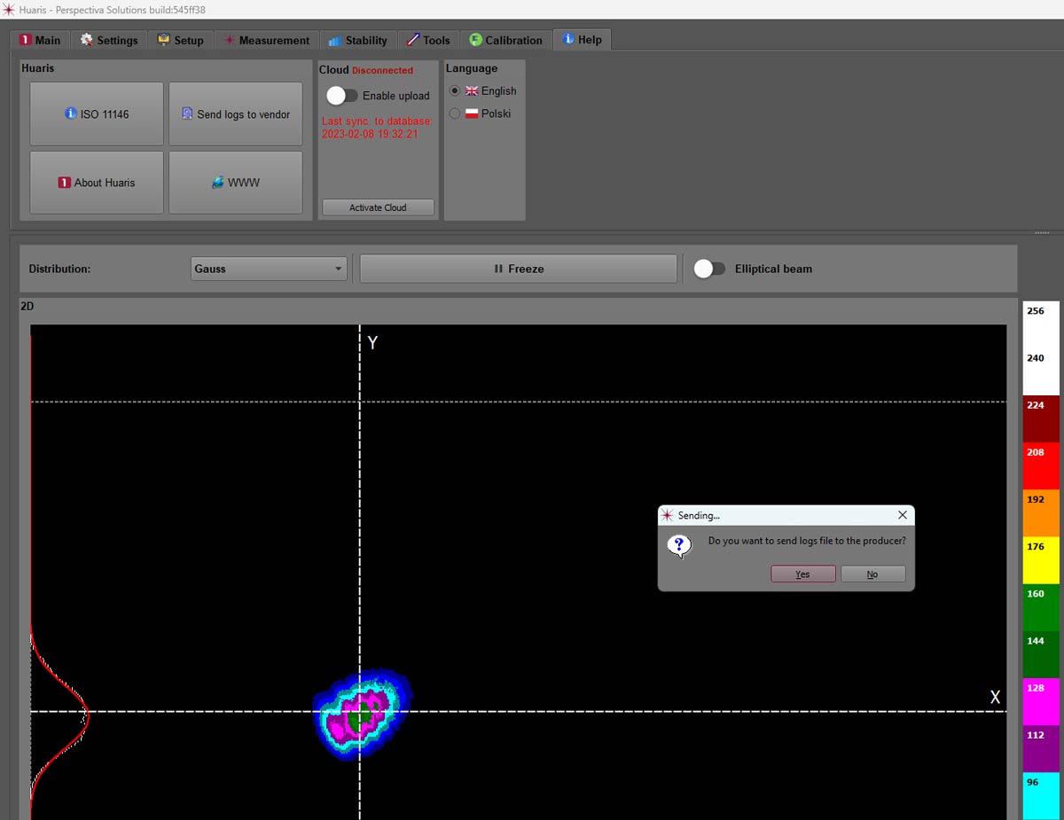This screenshot has width=1064, height=820.
Task: Switch to the Tools tab
Action: coord(428,40)
